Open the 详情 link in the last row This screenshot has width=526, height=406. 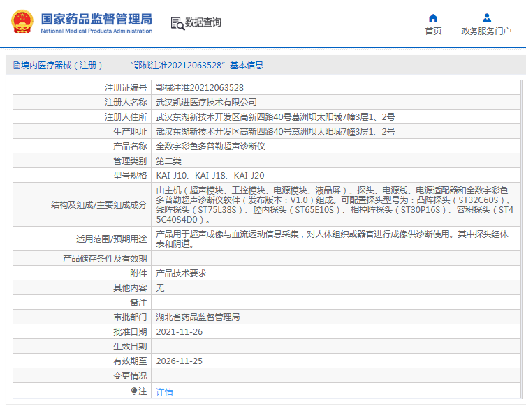tap(164, 392)
